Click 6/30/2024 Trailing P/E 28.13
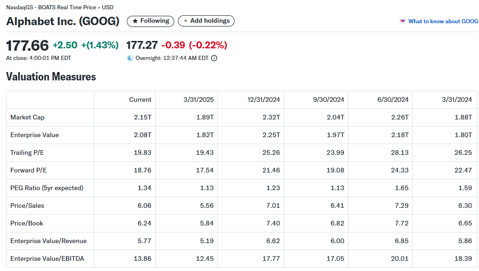The width and height of the screenshot is (479, 271). pos(400,153)
